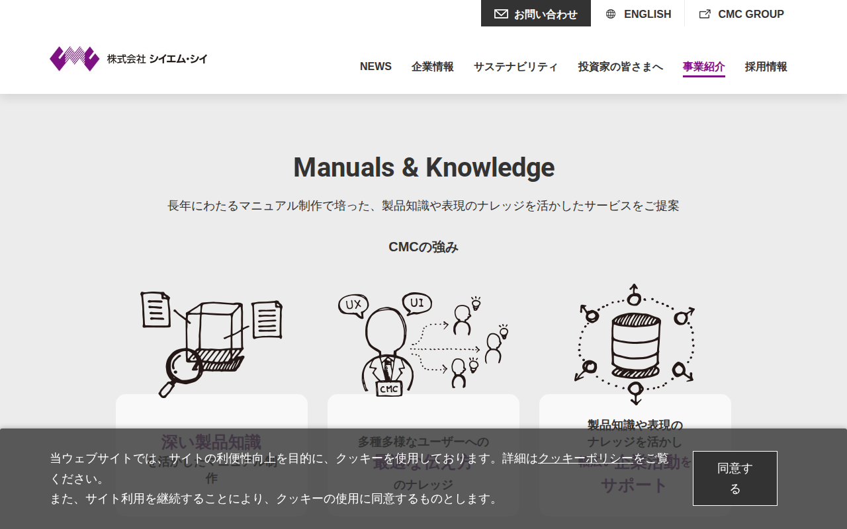Open the 企業情報 menu item

tap(433, 67)
